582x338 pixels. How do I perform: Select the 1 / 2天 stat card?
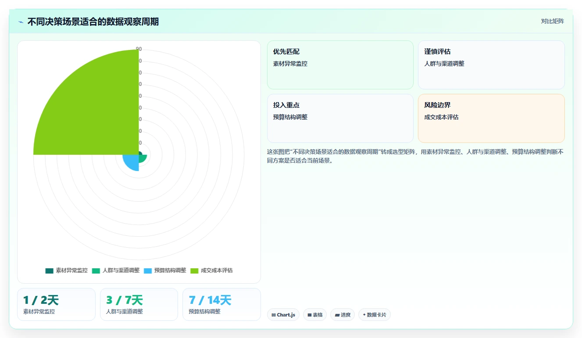point(56,304)
